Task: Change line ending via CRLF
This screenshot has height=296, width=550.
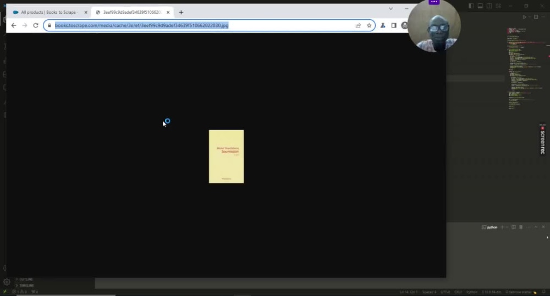Action: click(458, 292)
